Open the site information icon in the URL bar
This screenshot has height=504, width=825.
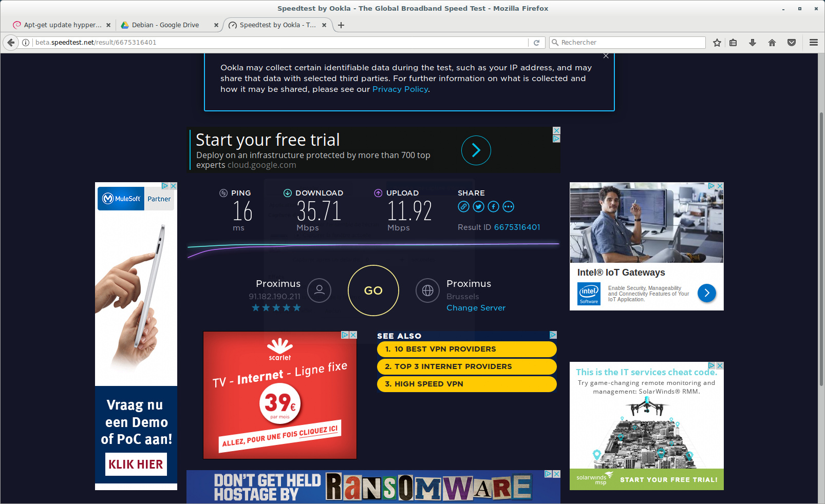(x=26, y=43)
